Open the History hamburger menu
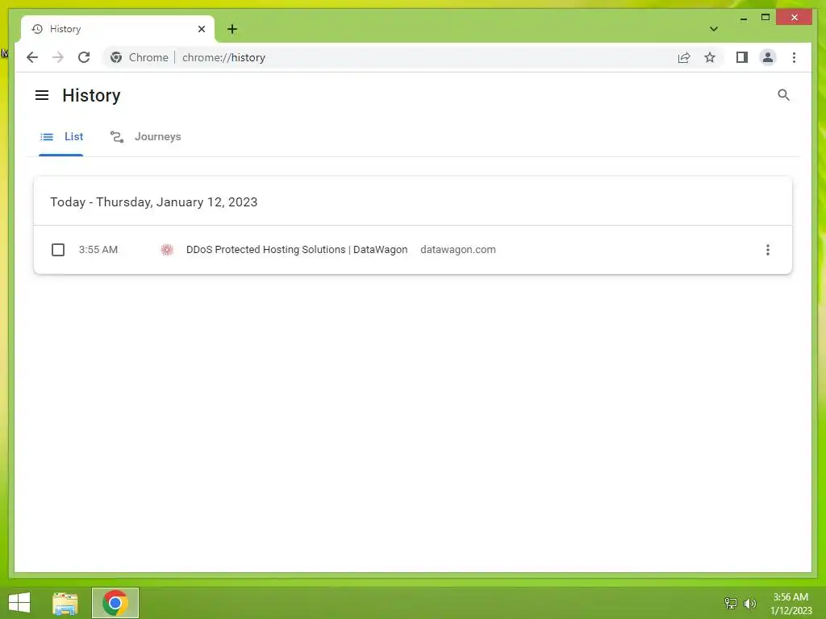Viewport: 826px width, 619px height. click(42, 95)
